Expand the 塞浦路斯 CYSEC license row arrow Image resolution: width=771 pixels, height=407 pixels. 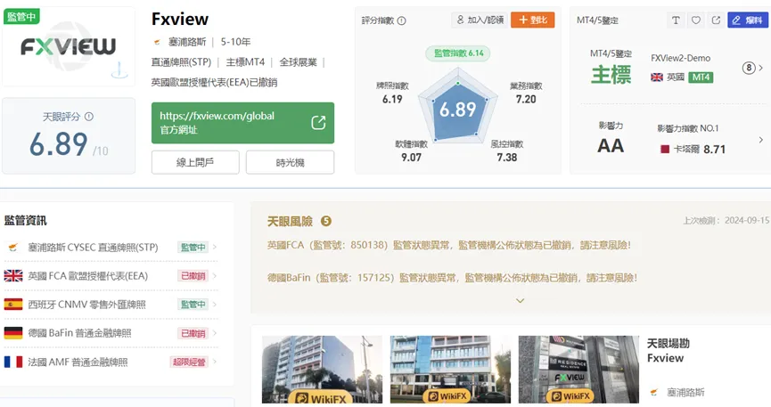click(215, 248)
